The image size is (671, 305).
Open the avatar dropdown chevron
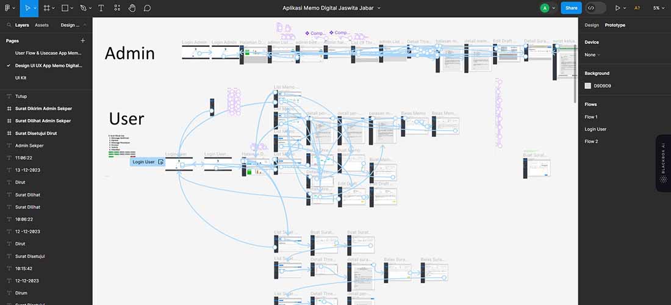pos(554,8)
